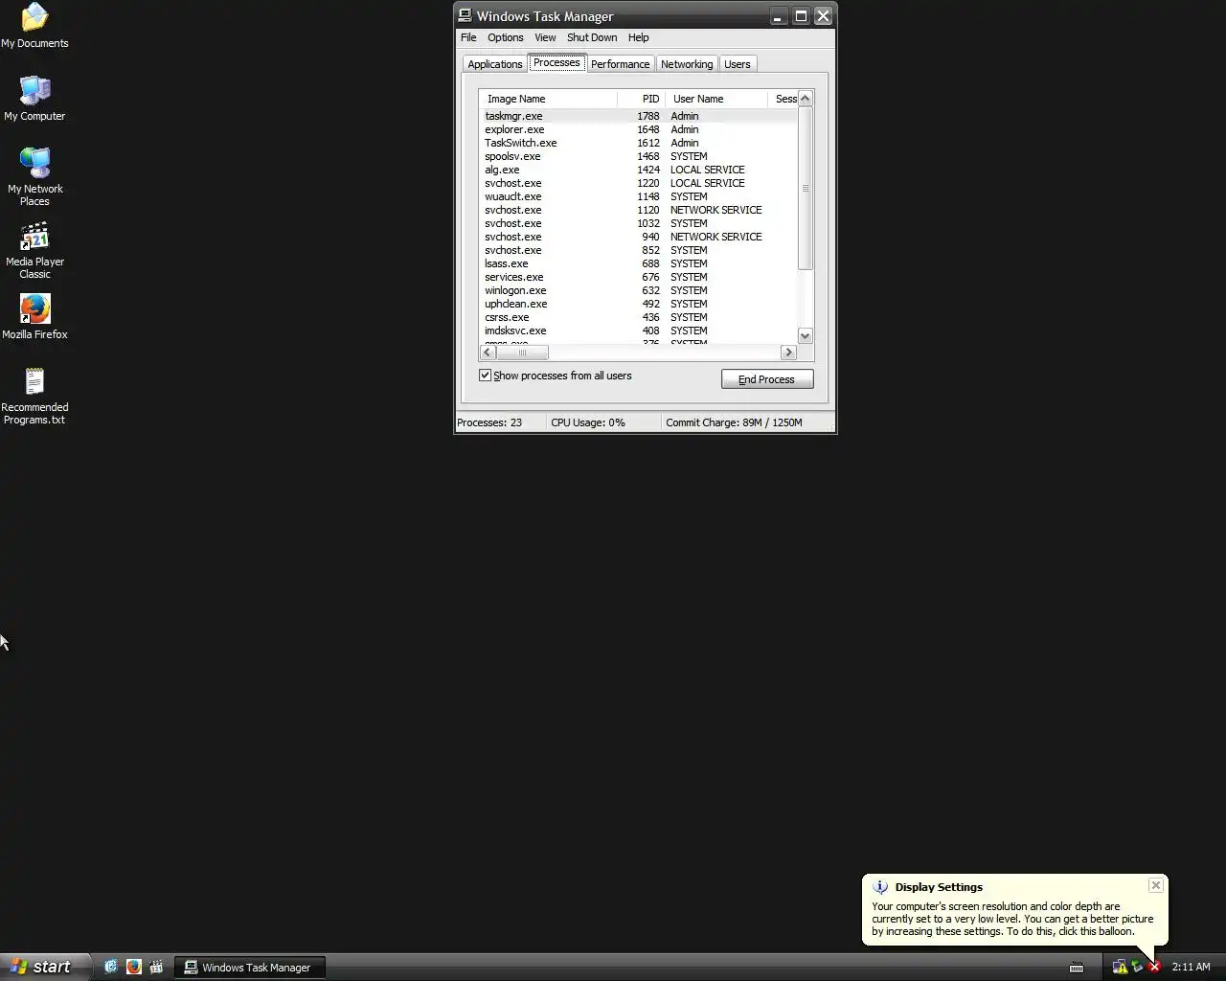1226x981 pixels.
Task: Close the Display Settings balloon
Action: (1156, 885)
